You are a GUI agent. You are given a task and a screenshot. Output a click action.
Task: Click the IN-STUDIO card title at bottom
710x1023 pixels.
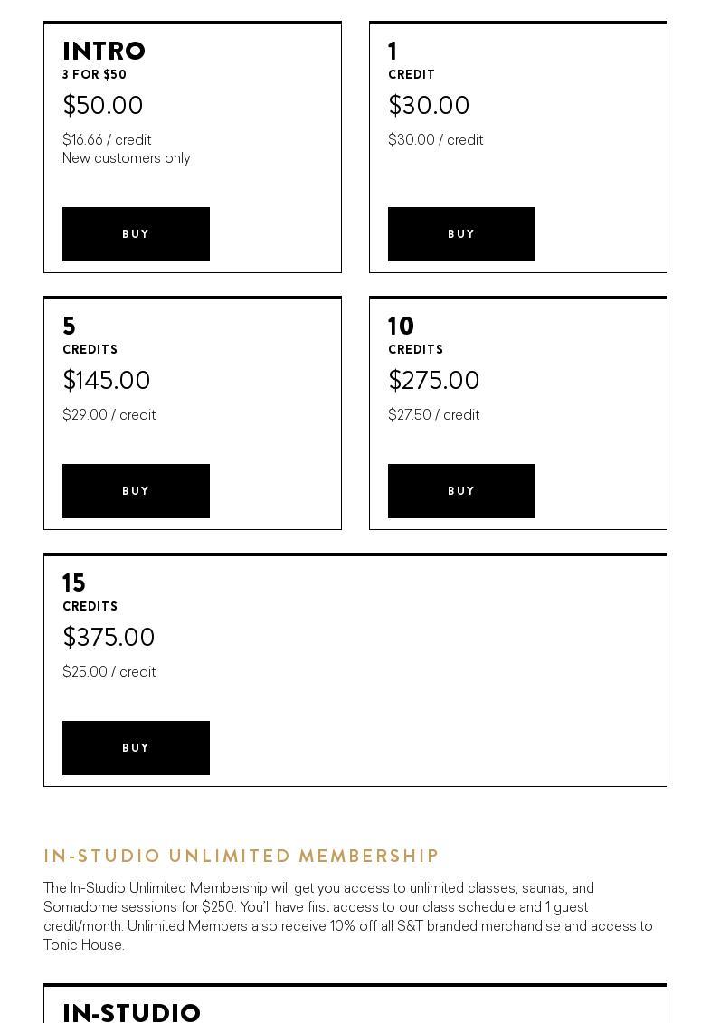(131, 1012)
